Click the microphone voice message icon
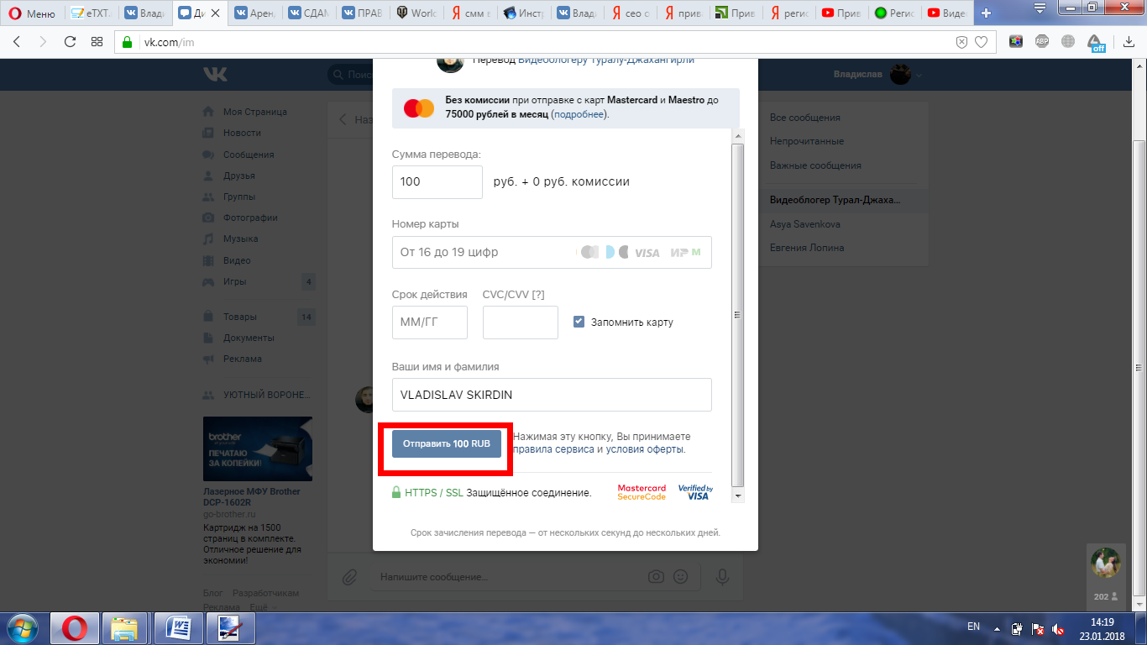Image resolution: width=1147 pixels, height=645 pixels. pos(721,577)
